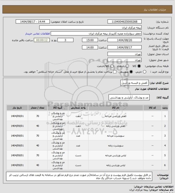
Task: Click the item name سویشرت زنانه
Action: pos(116,146)
